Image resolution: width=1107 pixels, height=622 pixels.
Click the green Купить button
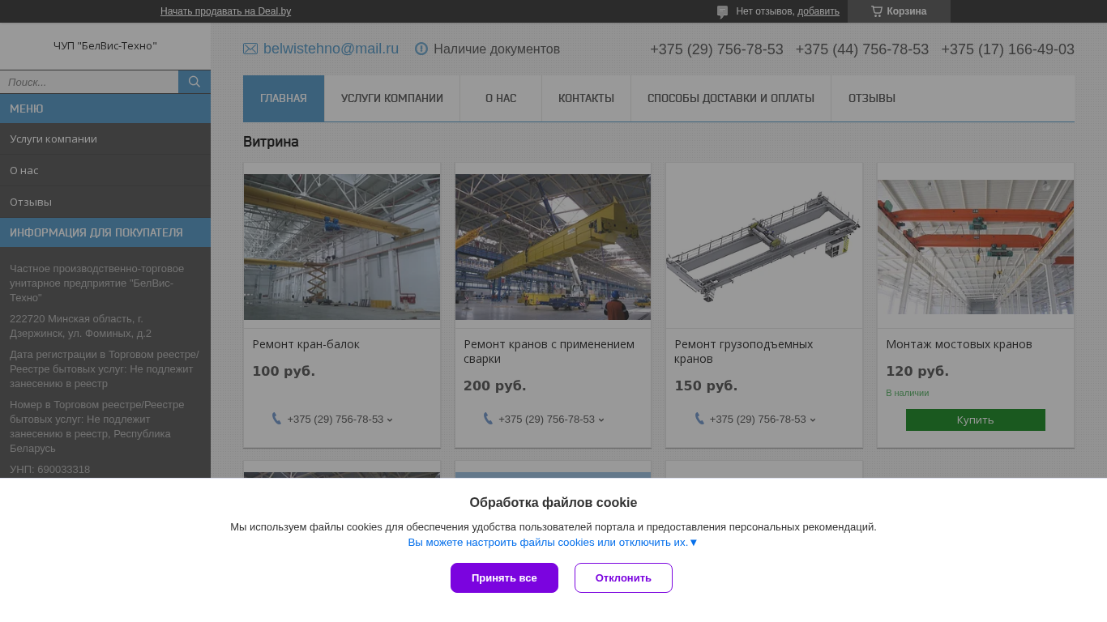(975, 420)
